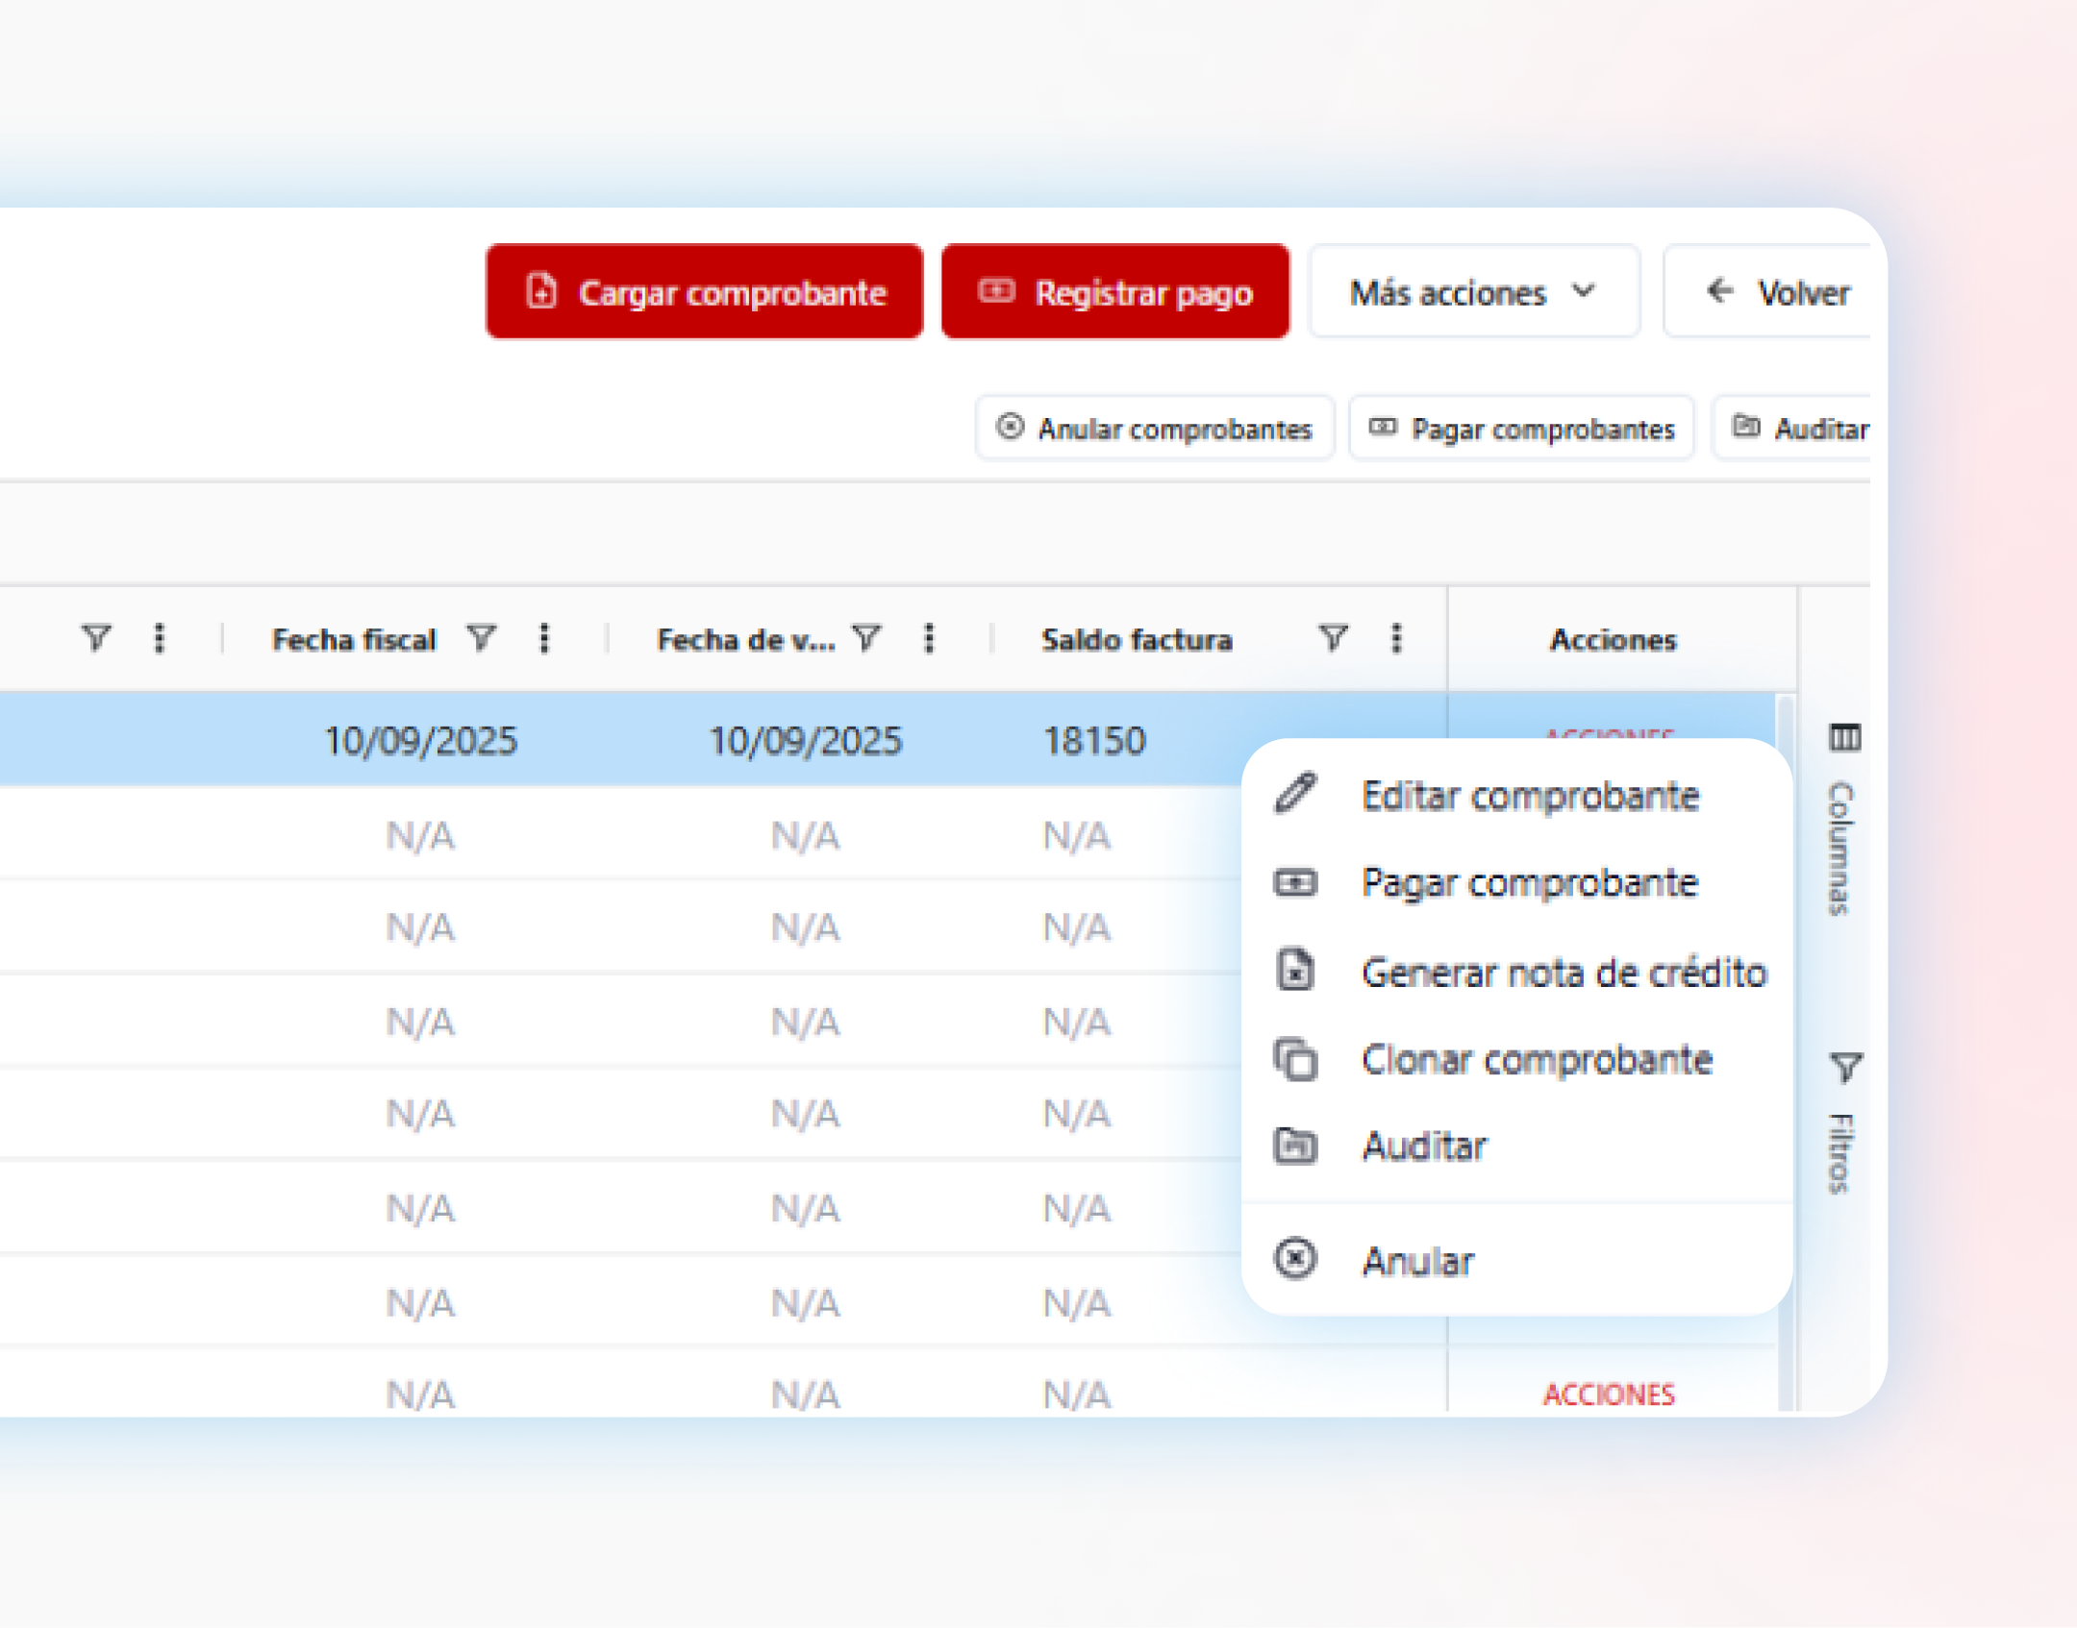The height and width of the screenshot is (1628, 2077).
Task: Choose Pagar comprobante menu entry
Action: pyautogui.click(x=1529, y=883)
